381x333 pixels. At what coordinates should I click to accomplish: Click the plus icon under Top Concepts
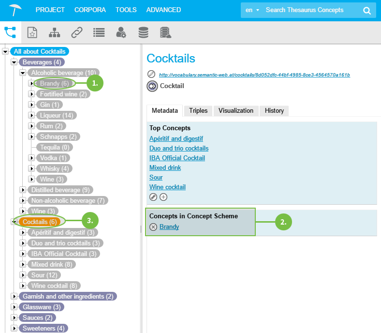click(163, 197)
